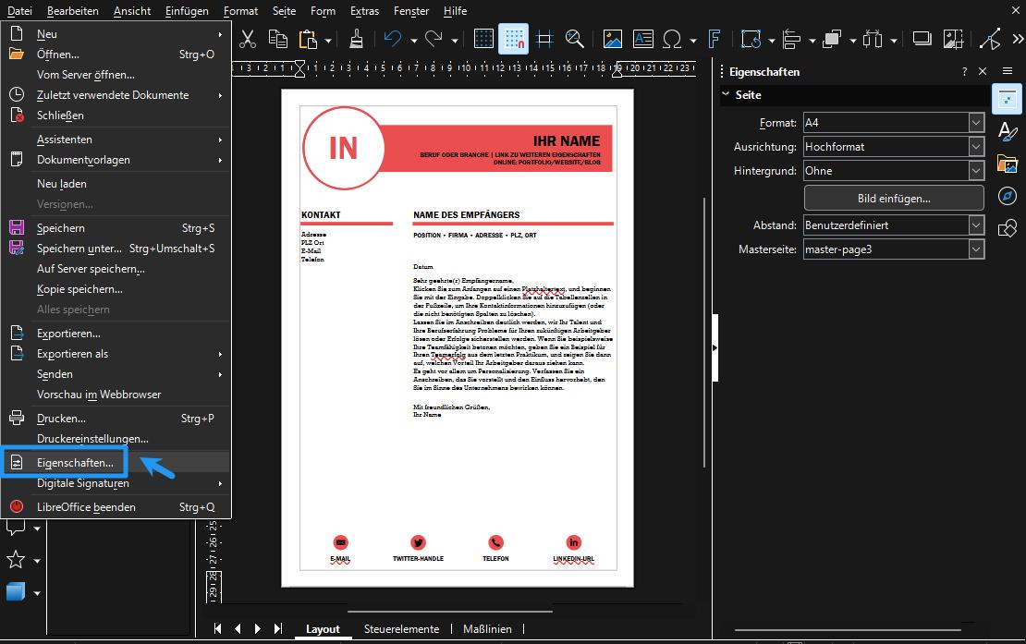Open the Bearbeiten menu

pos(73,10)
